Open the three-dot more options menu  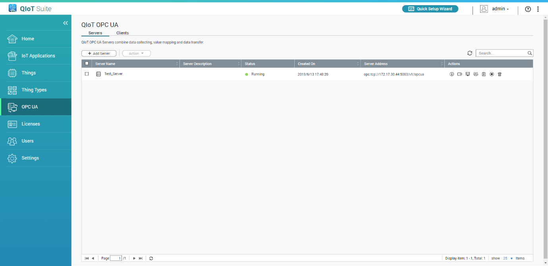coord(538,9)
